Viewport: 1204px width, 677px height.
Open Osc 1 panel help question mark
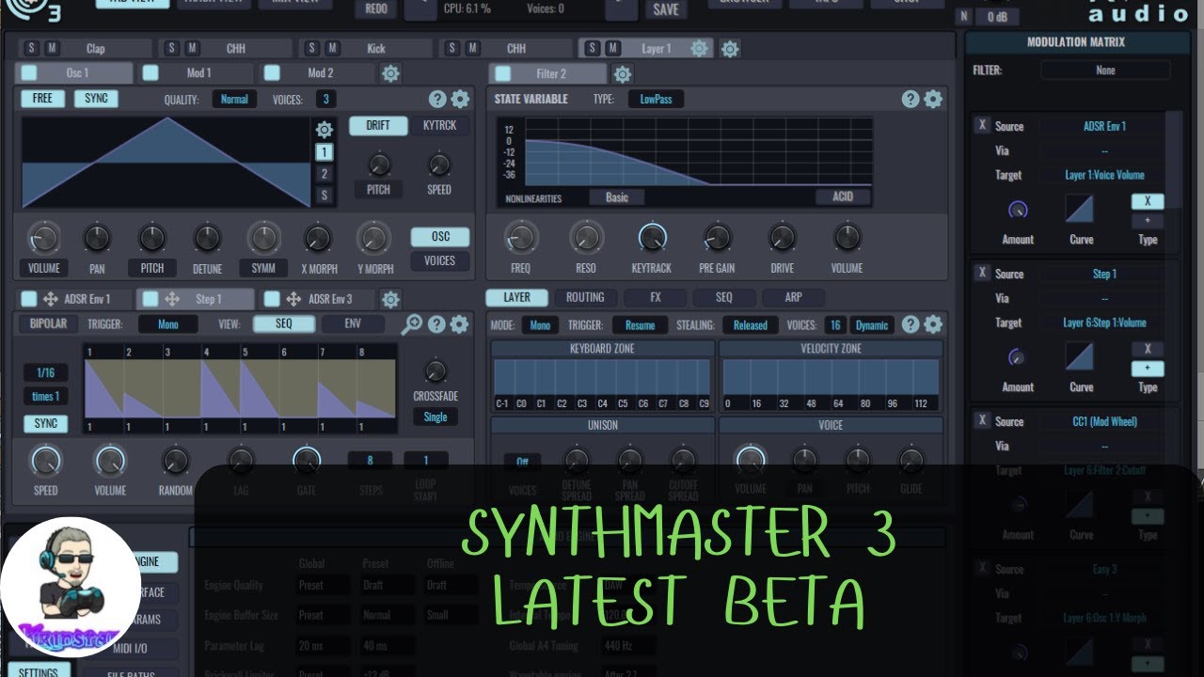click(437, 100)
